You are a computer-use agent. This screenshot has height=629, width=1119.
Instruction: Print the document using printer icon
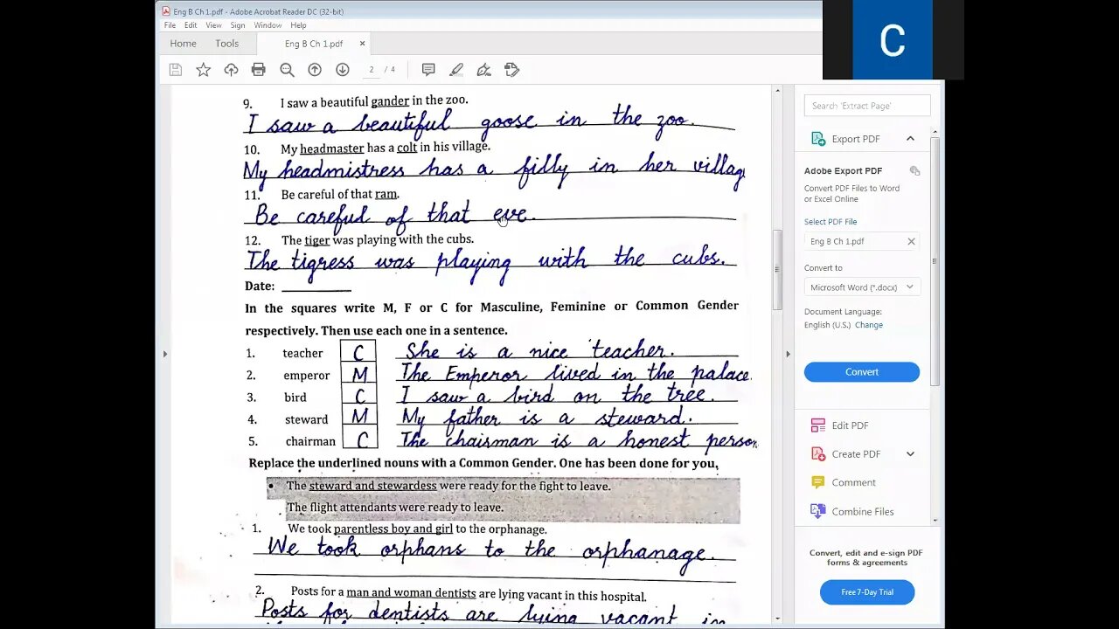(259, 70)
